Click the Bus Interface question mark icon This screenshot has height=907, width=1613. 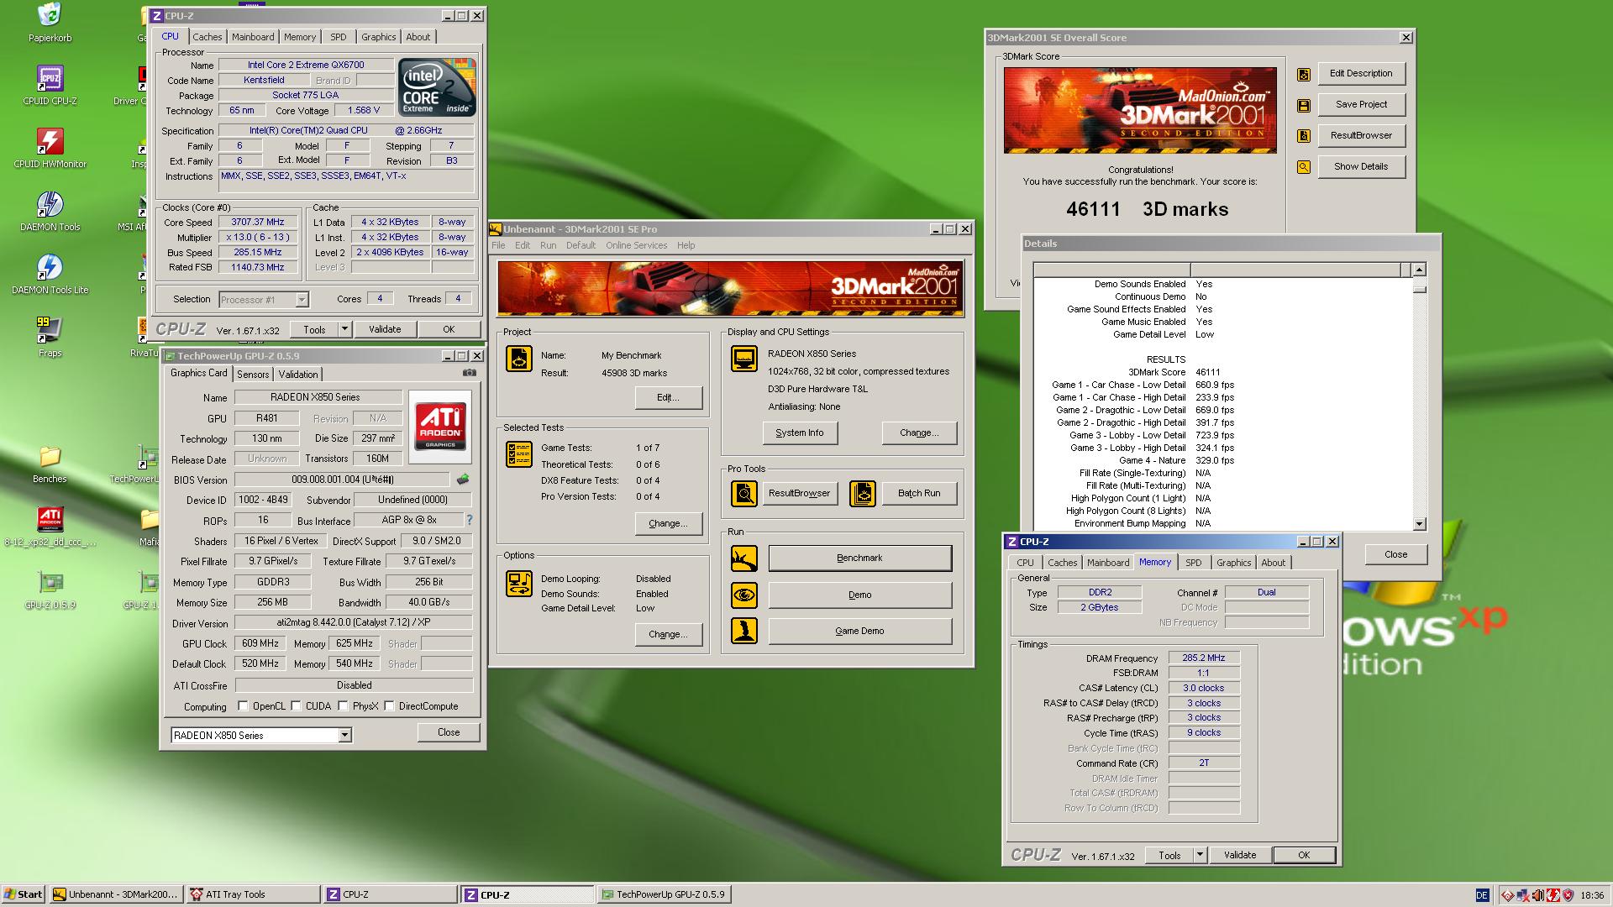(470, 520)
